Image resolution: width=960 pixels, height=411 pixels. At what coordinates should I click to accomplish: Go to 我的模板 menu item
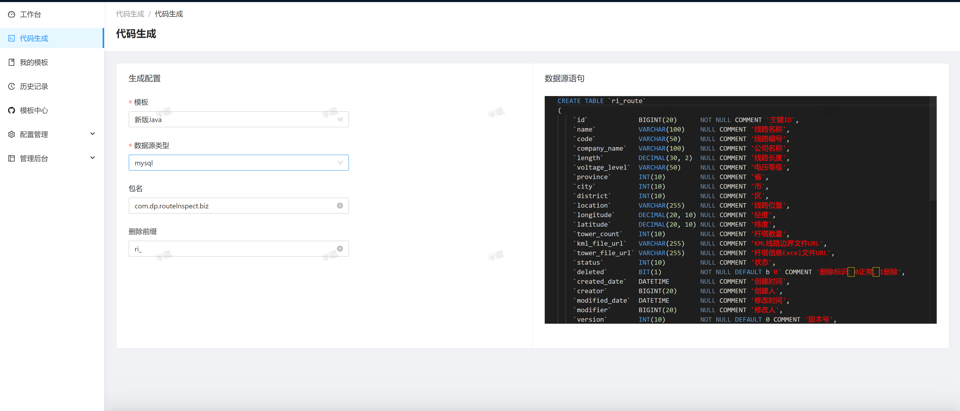point(52,62)
